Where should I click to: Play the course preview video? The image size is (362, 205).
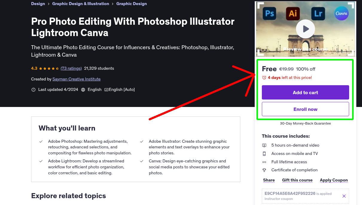pos(305,29)
